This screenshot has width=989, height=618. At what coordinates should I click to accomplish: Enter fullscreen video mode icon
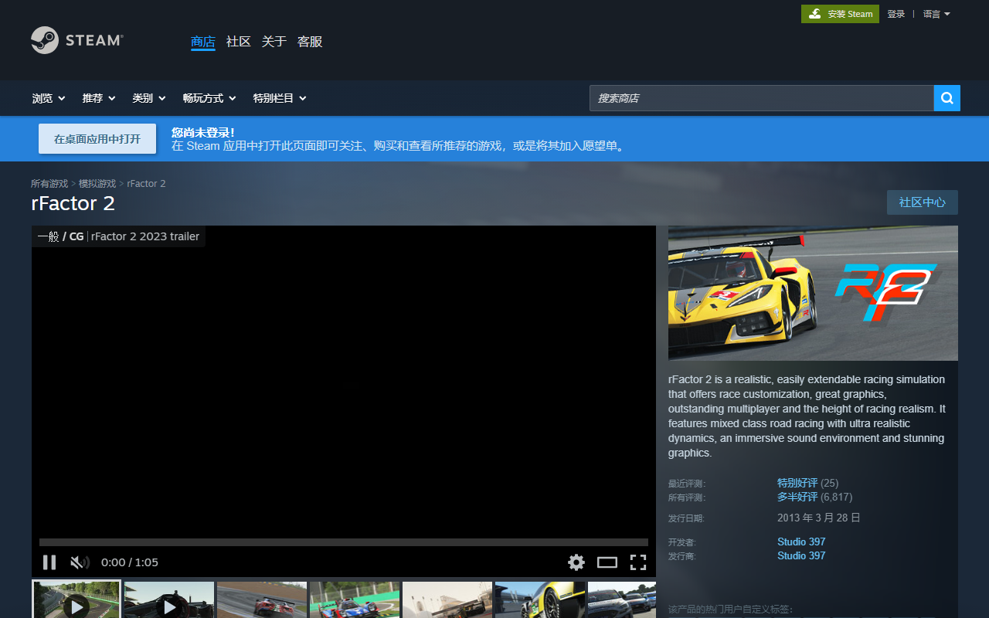click(637, 562)
